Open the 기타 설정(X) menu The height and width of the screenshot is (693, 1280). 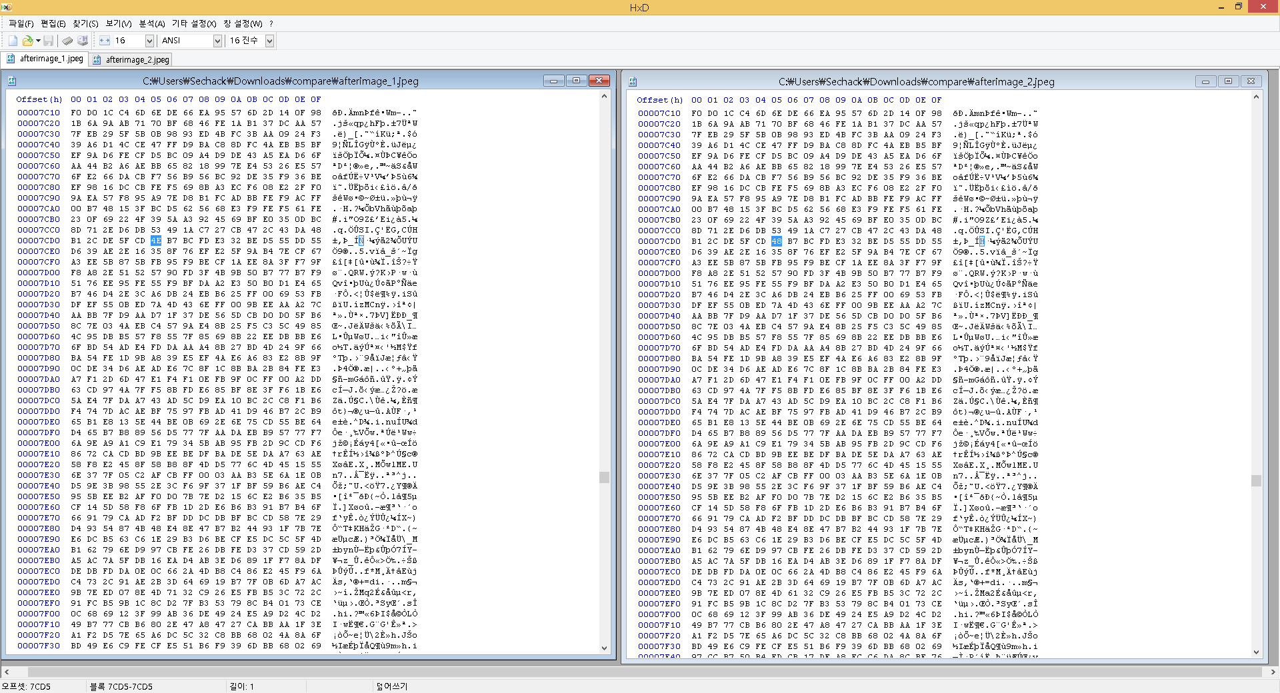(x=194, y=23)
